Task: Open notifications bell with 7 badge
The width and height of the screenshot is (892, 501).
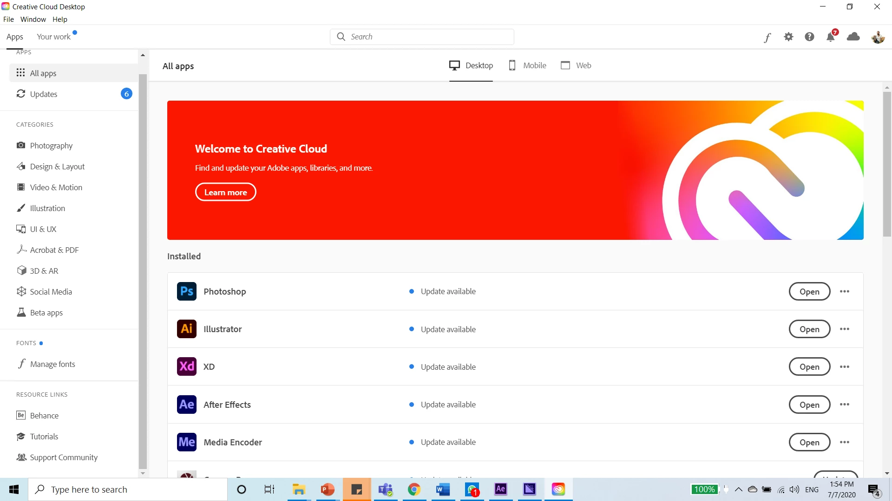Action: (831, 37)
